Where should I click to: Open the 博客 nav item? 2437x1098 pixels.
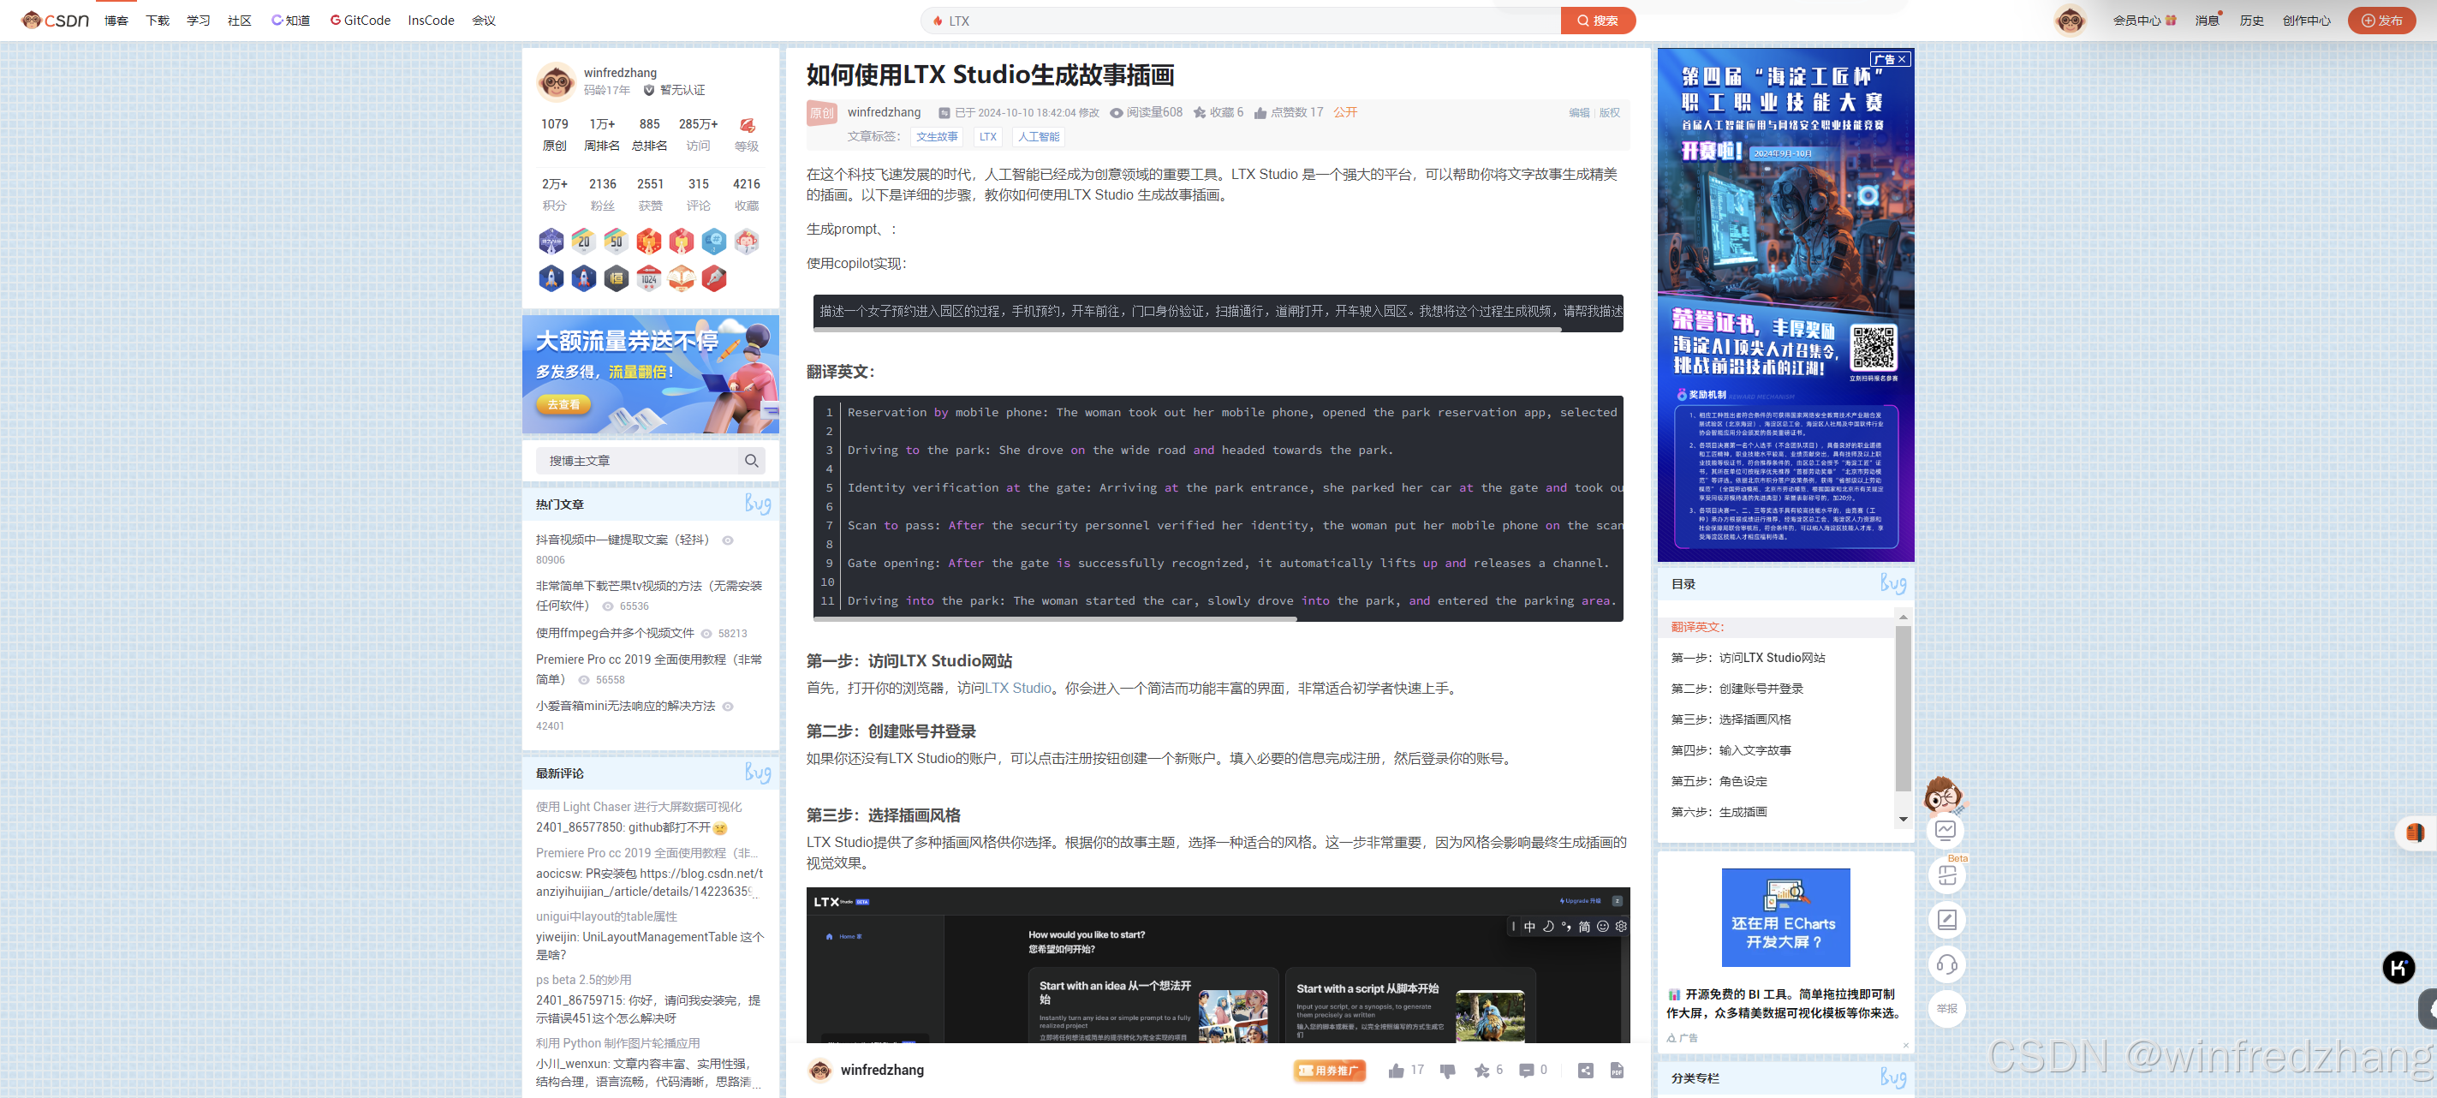(116, 21)
